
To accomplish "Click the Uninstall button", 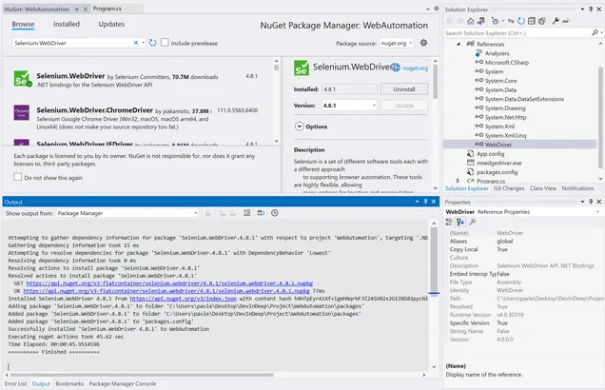I will (404, 89).
